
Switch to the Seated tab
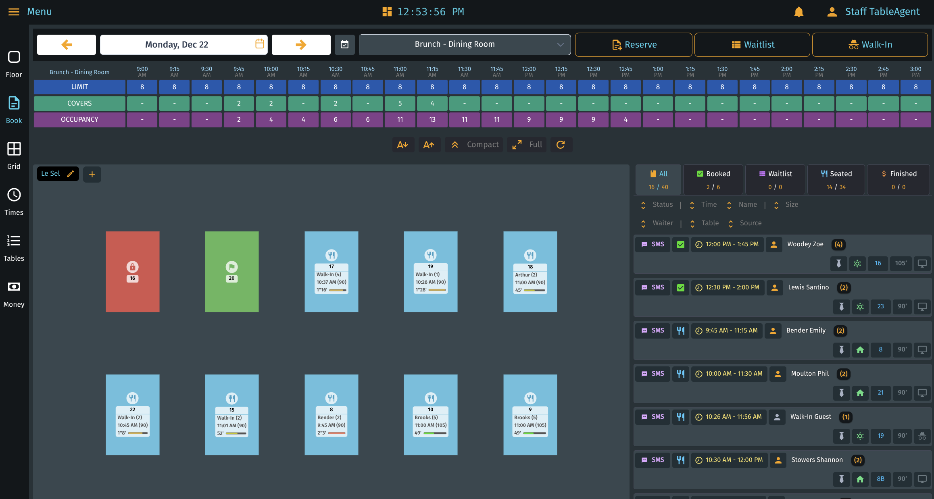(836, 180)
